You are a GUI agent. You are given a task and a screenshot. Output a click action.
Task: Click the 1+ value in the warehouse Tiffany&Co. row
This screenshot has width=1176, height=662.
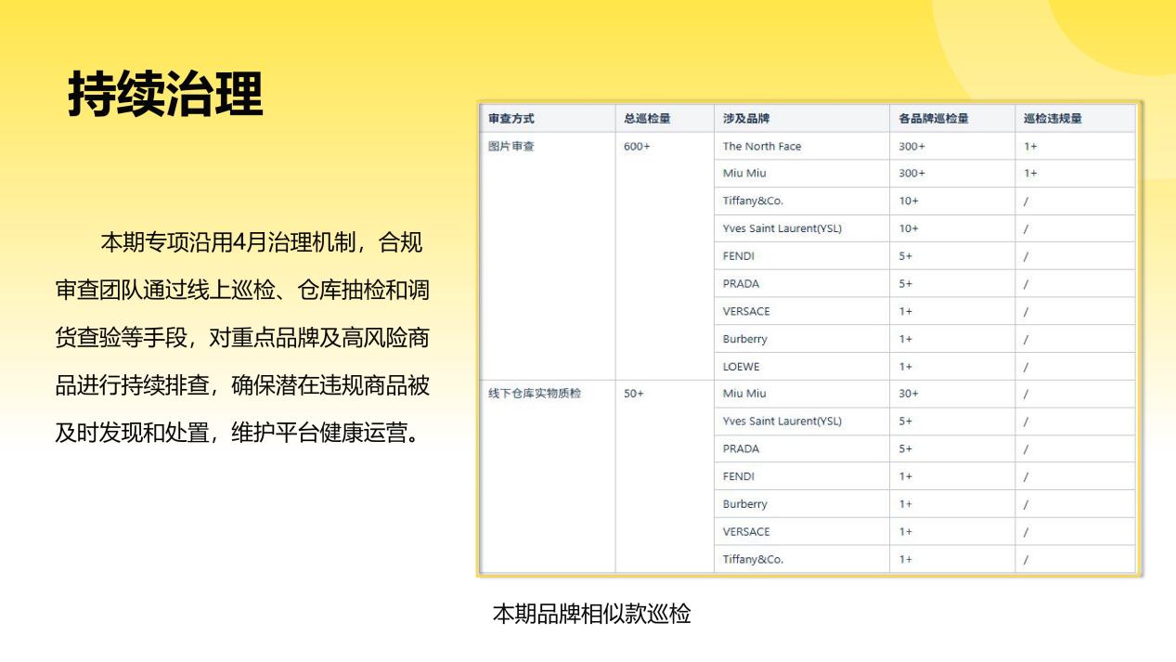click(x=905, y=559)
